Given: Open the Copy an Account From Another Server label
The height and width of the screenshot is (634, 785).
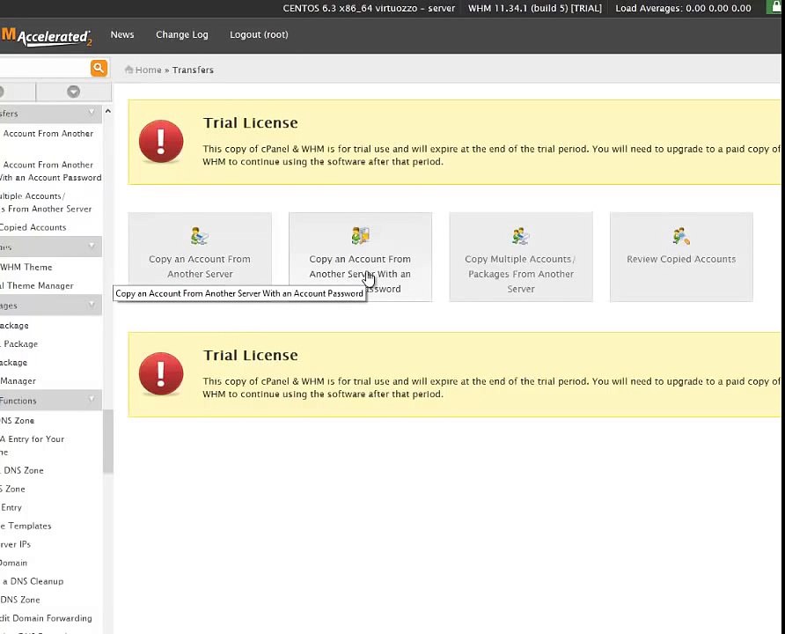Looking at the screenshot, I should point(200,267).
